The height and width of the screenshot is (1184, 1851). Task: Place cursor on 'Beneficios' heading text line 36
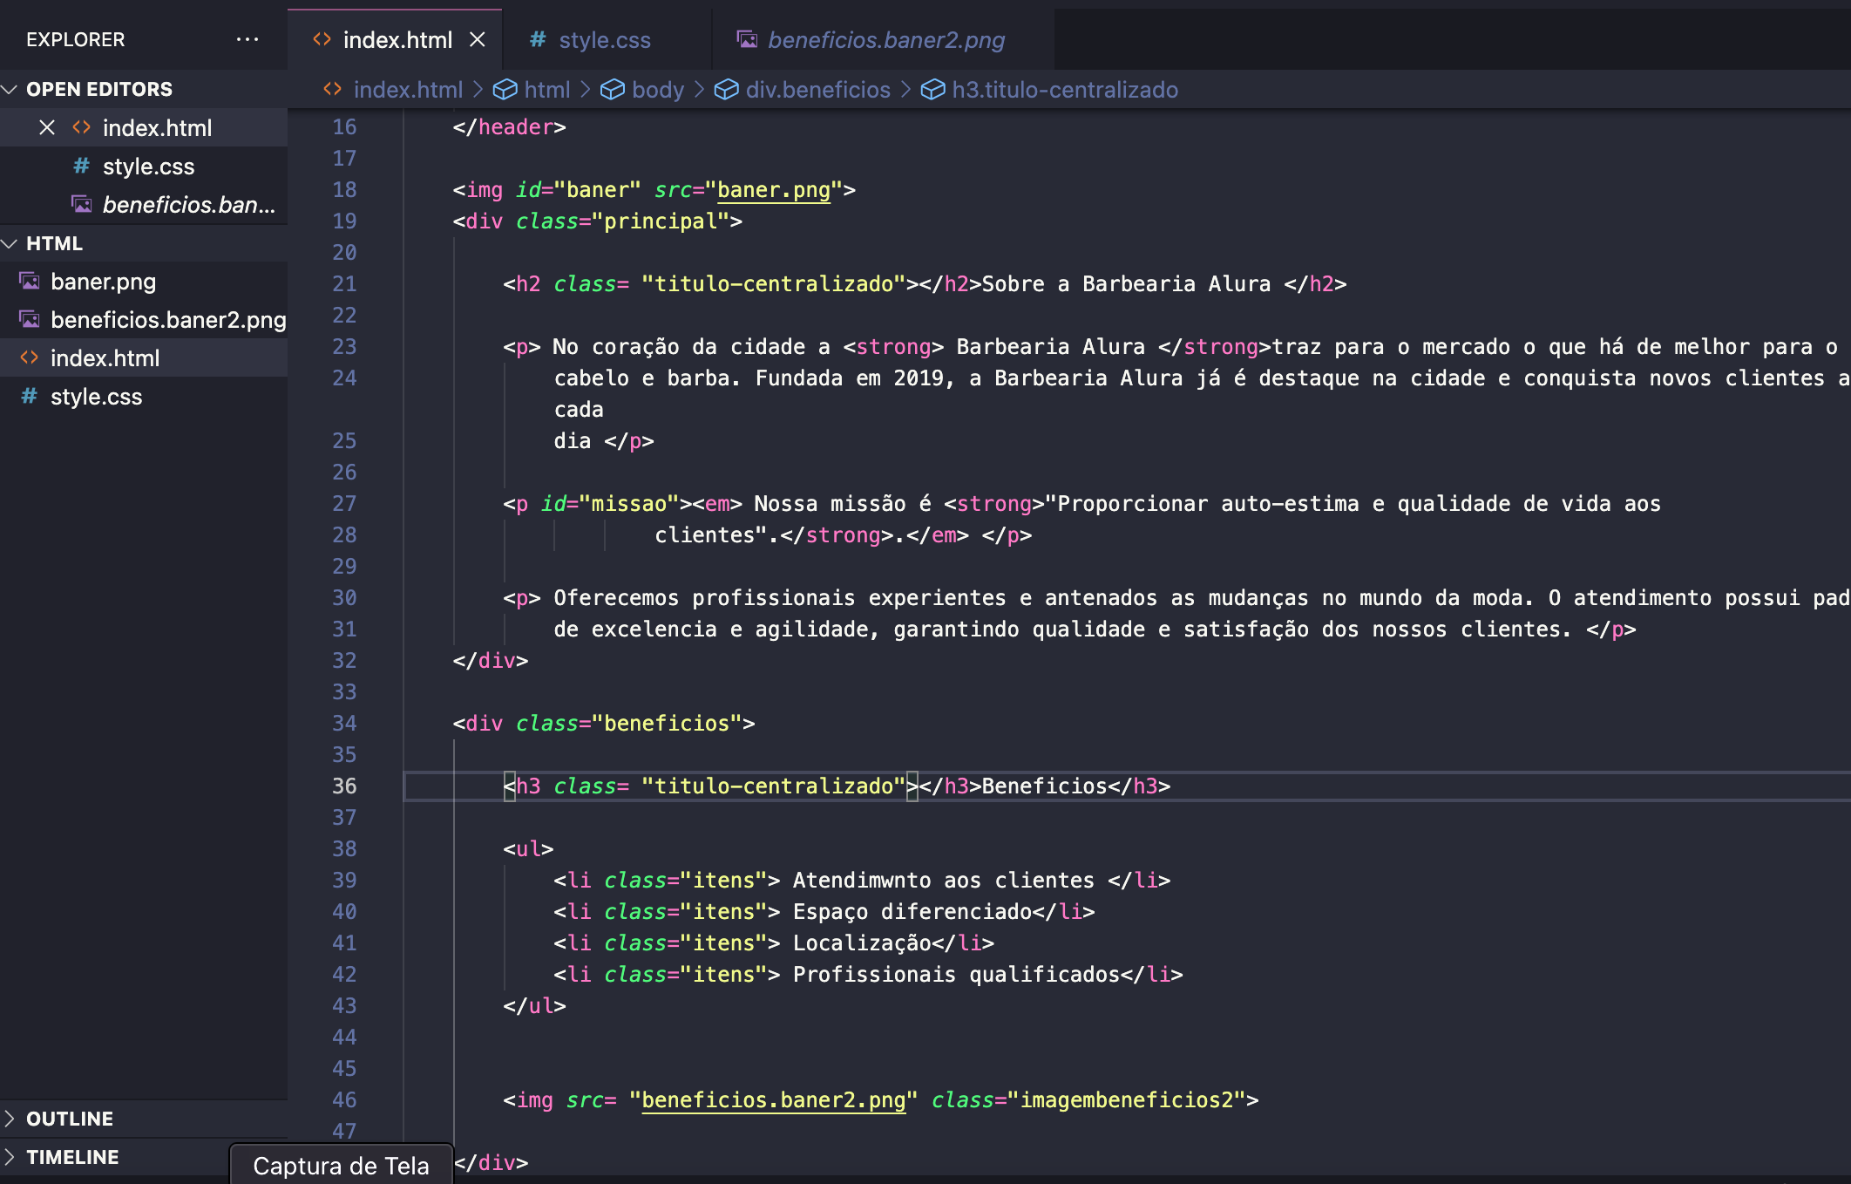[1044, 786]
